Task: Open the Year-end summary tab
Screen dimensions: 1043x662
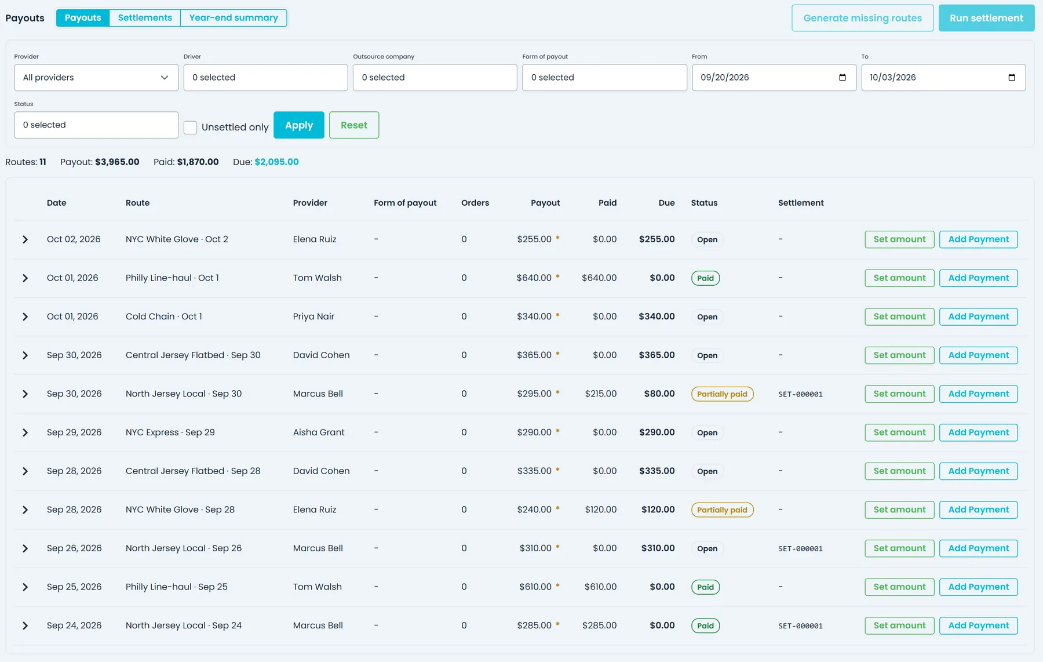Action: 234,18
